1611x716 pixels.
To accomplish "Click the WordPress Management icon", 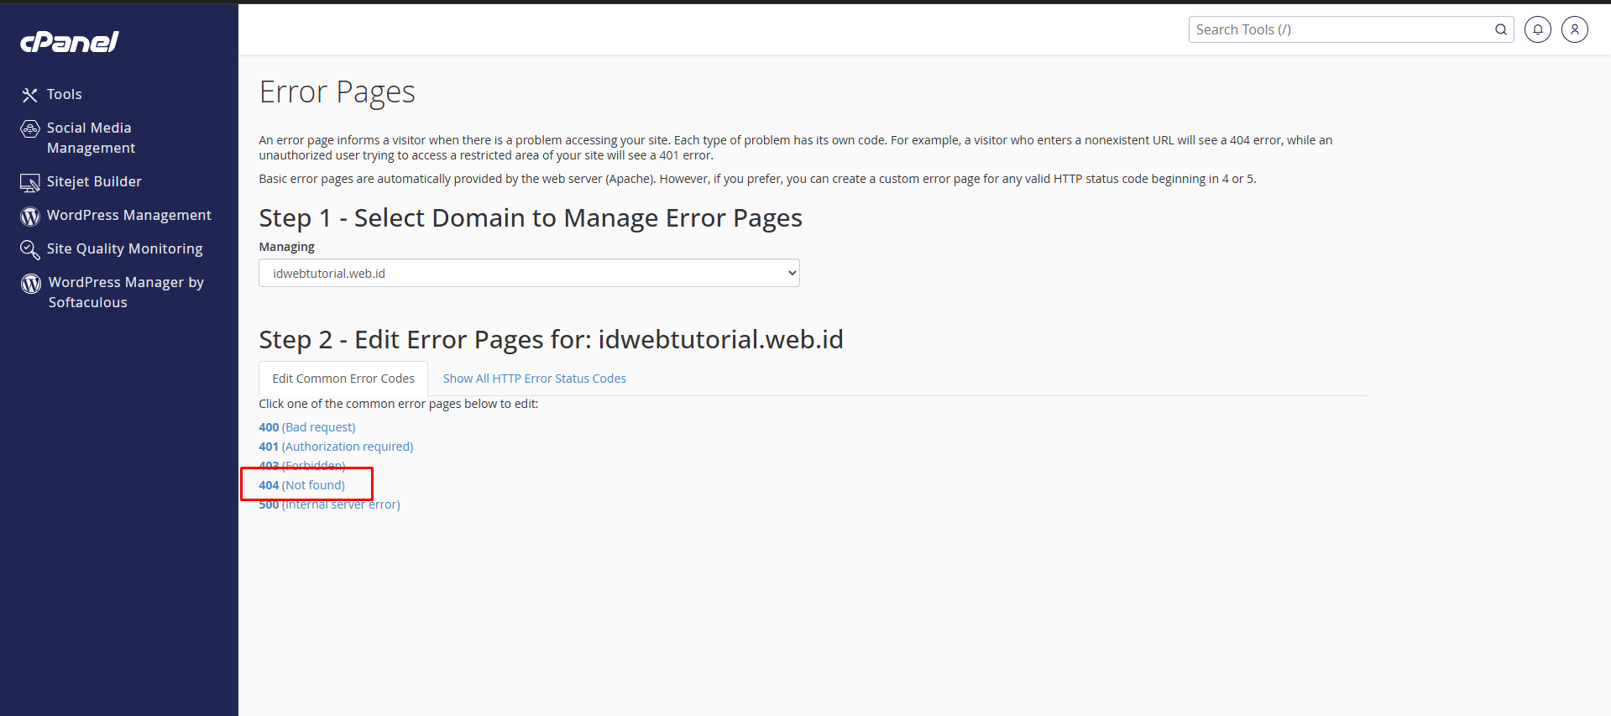I will [30, 216].
